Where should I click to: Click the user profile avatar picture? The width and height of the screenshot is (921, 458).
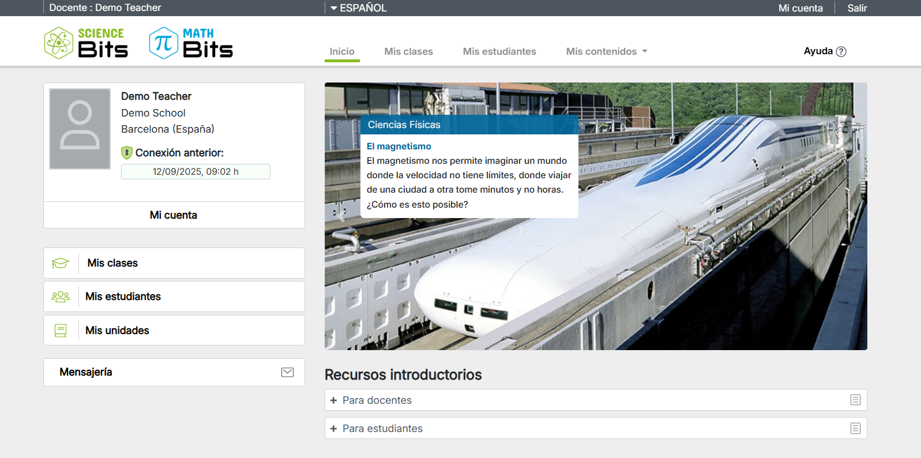[80, 129]
